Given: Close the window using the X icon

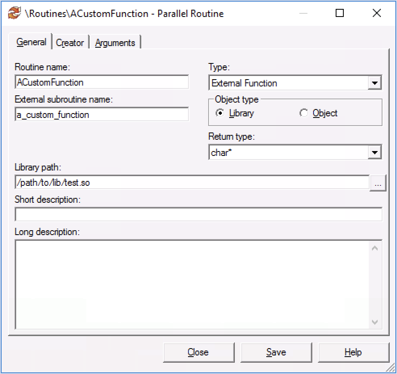Looking at the screenshot, I should (x=376, y=13).
